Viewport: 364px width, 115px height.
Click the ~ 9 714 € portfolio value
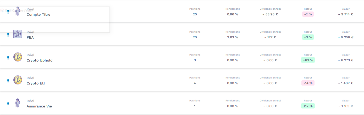pyautogui.click(x=346, y=14)
